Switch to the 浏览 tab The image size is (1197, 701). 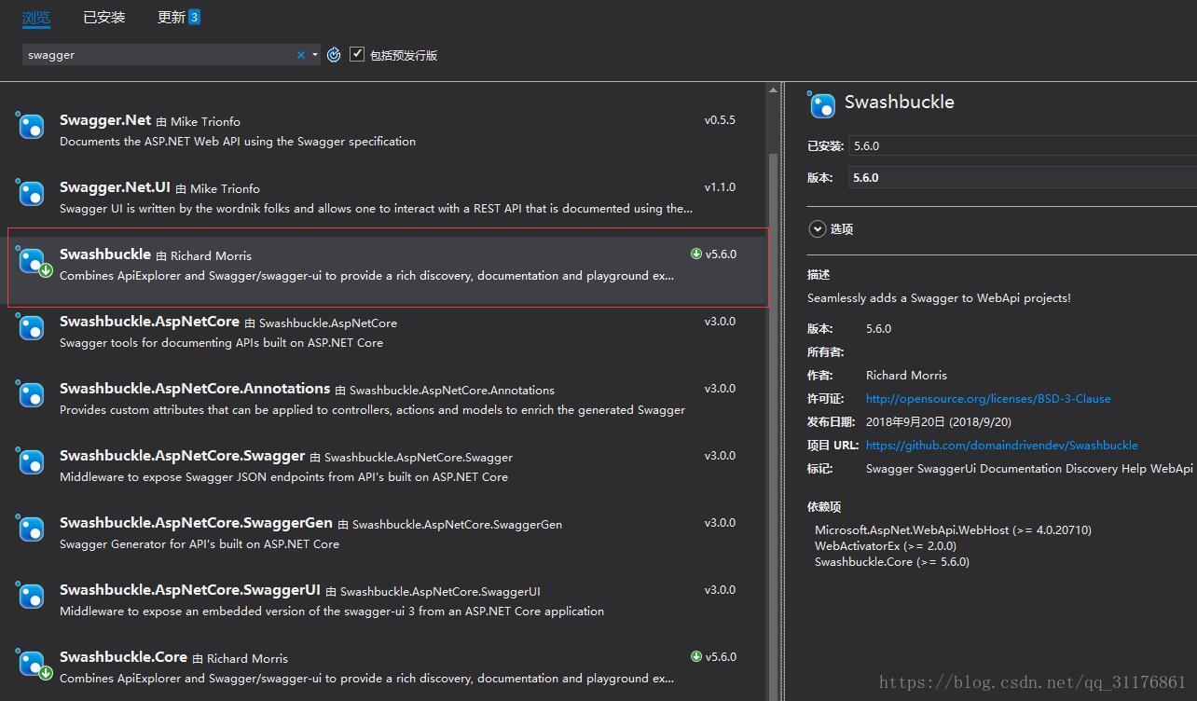[x=36, y=18]
